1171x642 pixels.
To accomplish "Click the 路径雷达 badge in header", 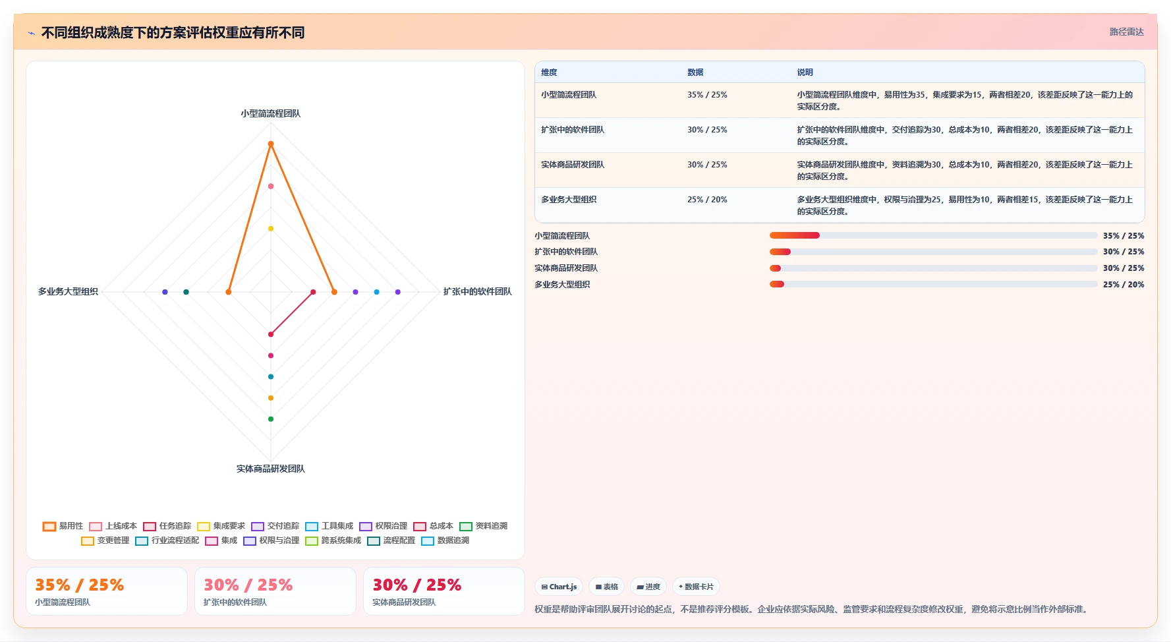I will (1126, 32).
